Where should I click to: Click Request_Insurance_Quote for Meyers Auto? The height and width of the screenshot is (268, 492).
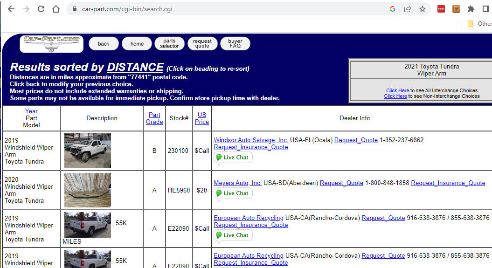(x=448, y=183)
